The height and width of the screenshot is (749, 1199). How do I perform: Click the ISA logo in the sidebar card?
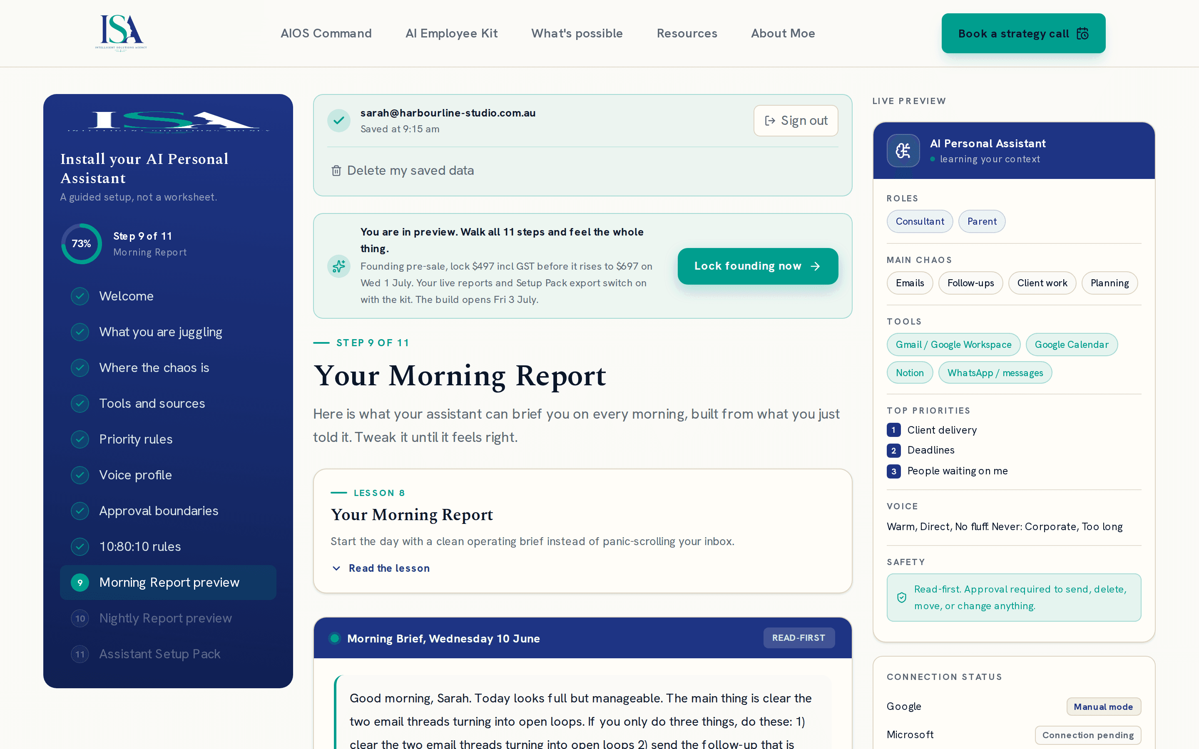168,122
